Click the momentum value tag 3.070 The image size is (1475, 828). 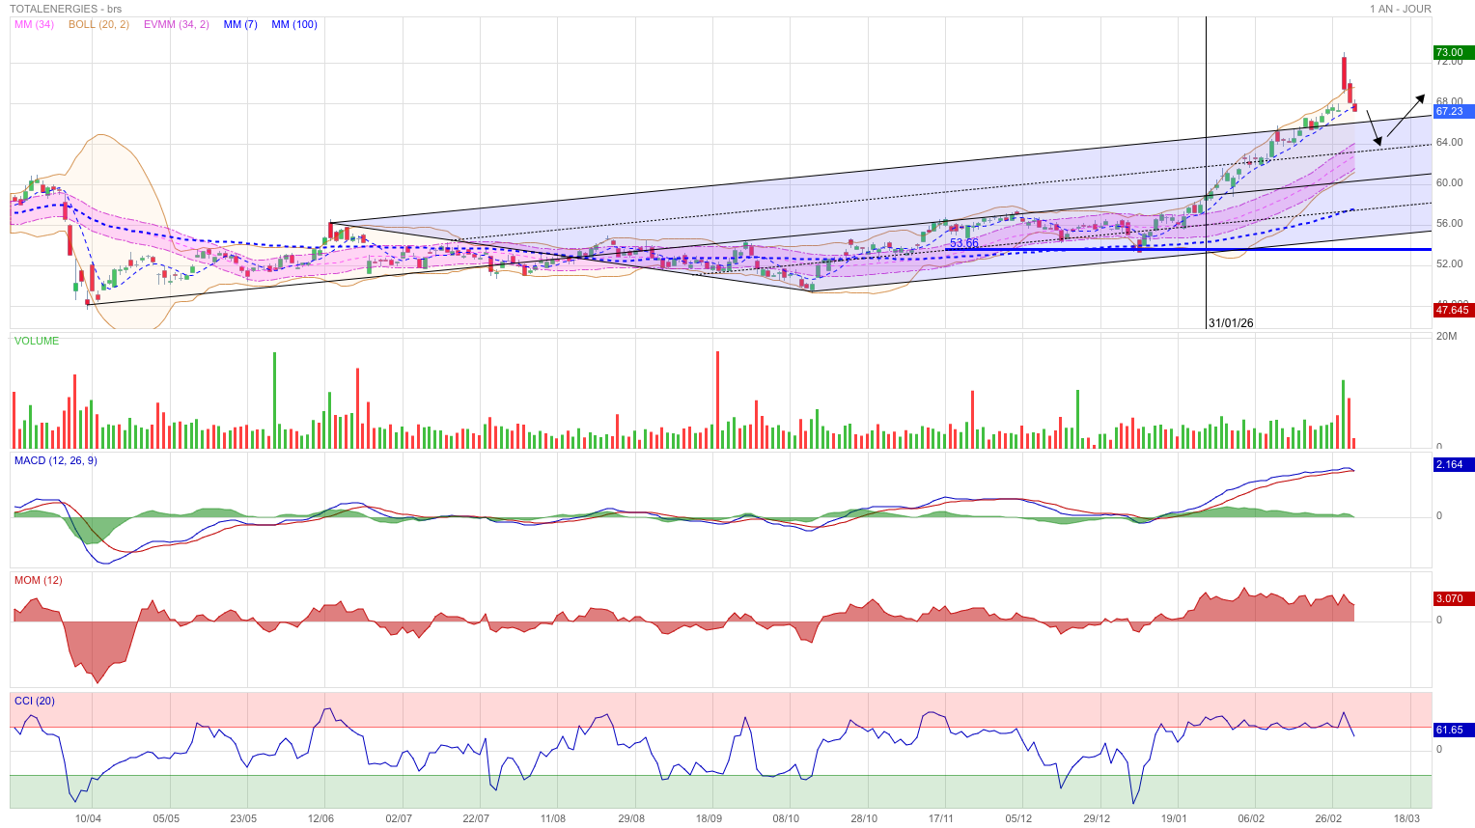tap(1451, 598)
